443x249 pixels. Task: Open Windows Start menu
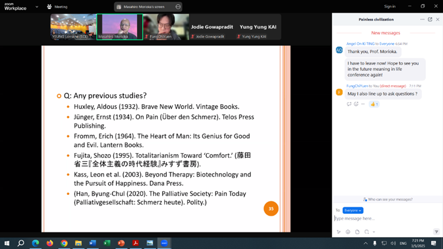pyautogui.click(x=7, y=243)
